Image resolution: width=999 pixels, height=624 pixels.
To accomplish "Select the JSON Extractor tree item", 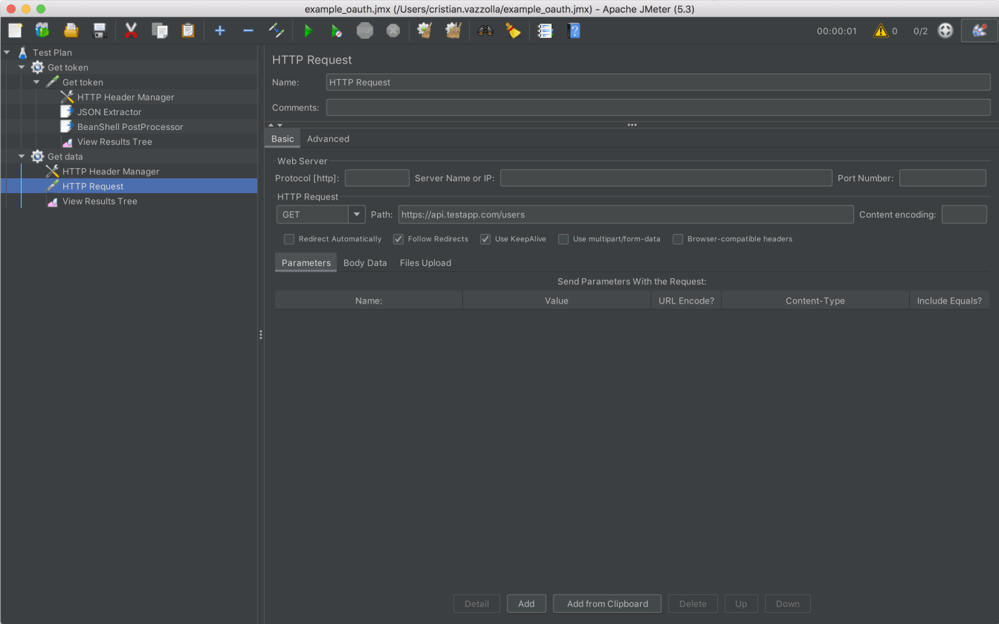I will pyautogui.click(x=108, y=111).
